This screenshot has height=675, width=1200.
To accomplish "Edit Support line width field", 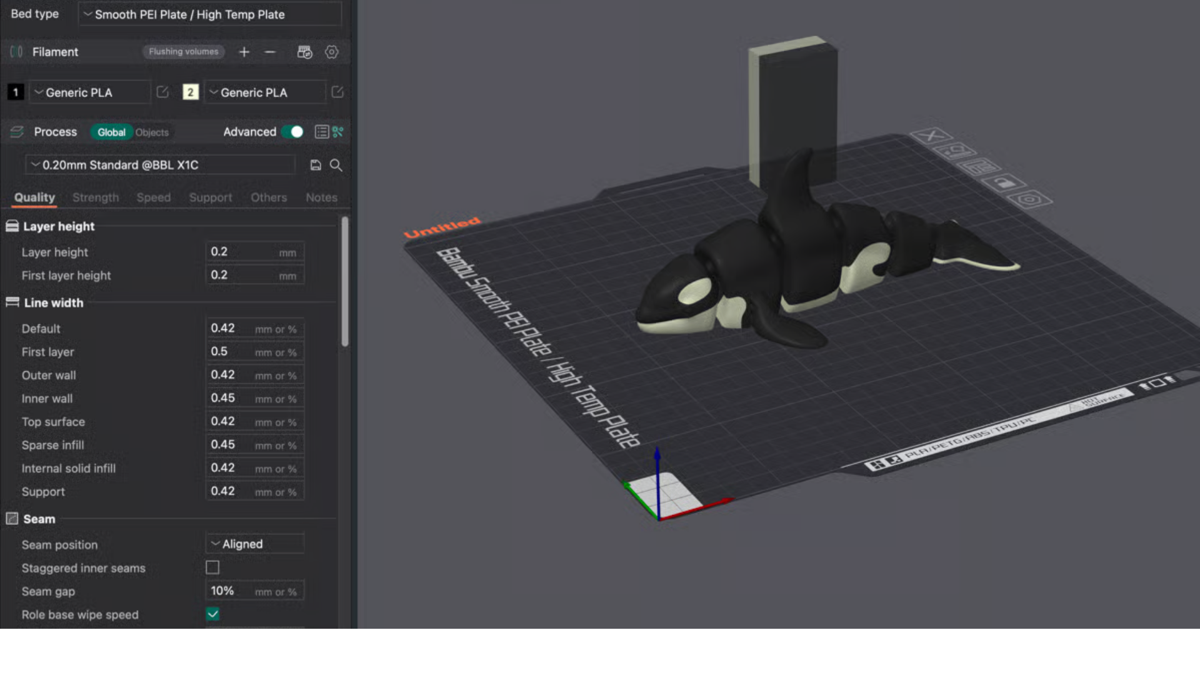I will (x=255, y=491).
